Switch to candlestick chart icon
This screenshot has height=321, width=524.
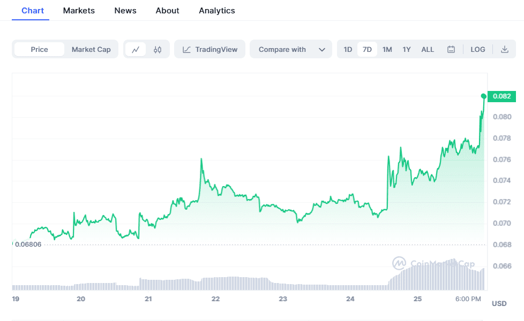click(x=158, y=50)
